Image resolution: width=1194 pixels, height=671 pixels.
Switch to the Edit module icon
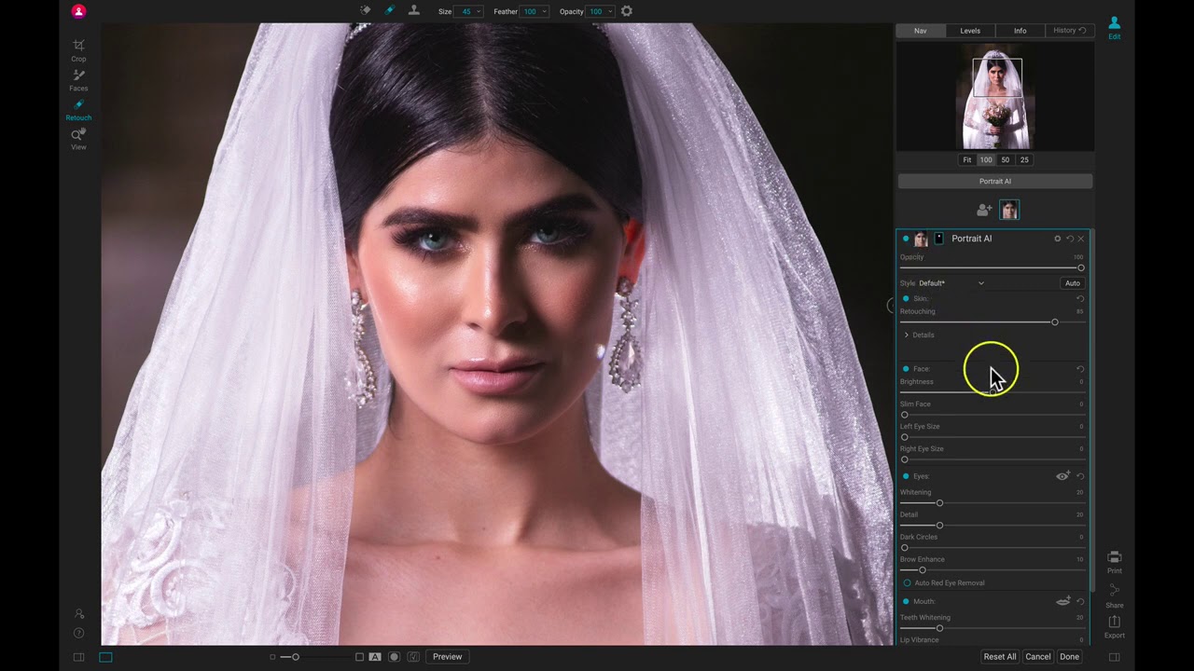point(1114,28)
